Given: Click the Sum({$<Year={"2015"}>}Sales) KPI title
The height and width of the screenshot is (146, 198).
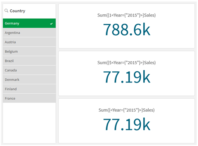Looking at the screenshot, I should coord(126,63).
